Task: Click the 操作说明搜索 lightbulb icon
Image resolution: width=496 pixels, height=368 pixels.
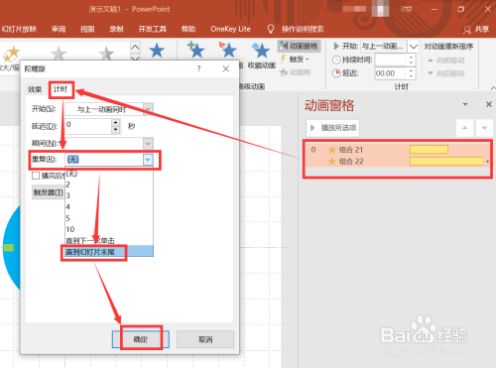Action: click(x=271, y=29)
